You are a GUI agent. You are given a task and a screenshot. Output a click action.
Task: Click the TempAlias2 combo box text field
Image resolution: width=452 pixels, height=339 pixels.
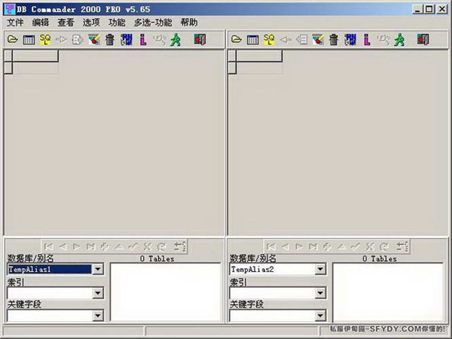(x=273, y=269)
